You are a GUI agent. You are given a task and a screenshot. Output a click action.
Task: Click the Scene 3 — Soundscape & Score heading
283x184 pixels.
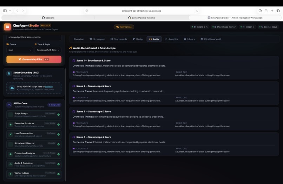pos(94,112)
